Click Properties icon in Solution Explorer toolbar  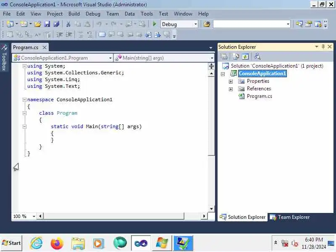click(224, 57)
